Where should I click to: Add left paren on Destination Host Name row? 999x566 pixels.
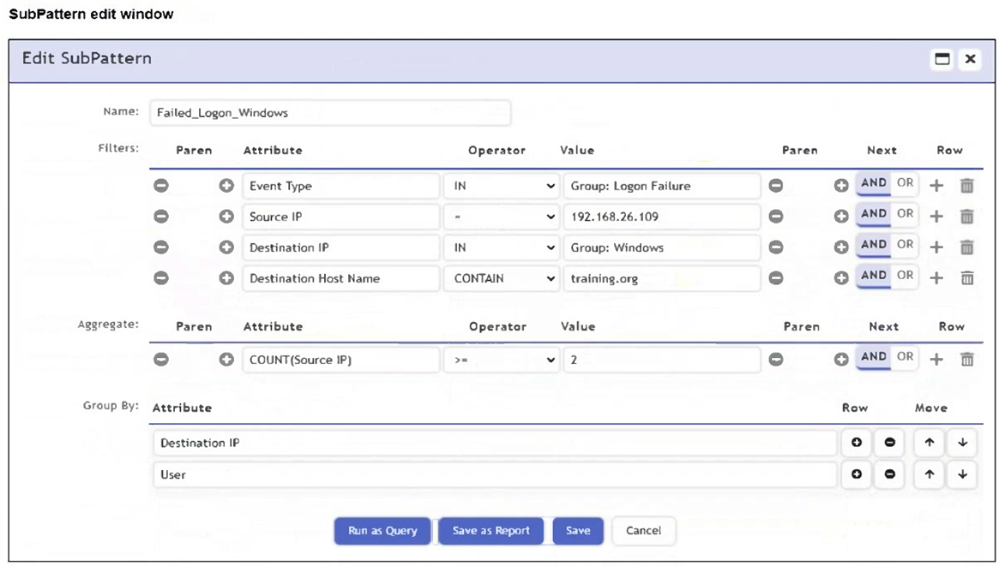pyautogui.click(x=226, y=278)
